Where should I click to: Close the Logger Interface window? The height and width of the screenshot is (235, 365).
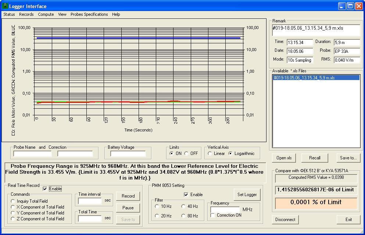[x=359, y=6]
